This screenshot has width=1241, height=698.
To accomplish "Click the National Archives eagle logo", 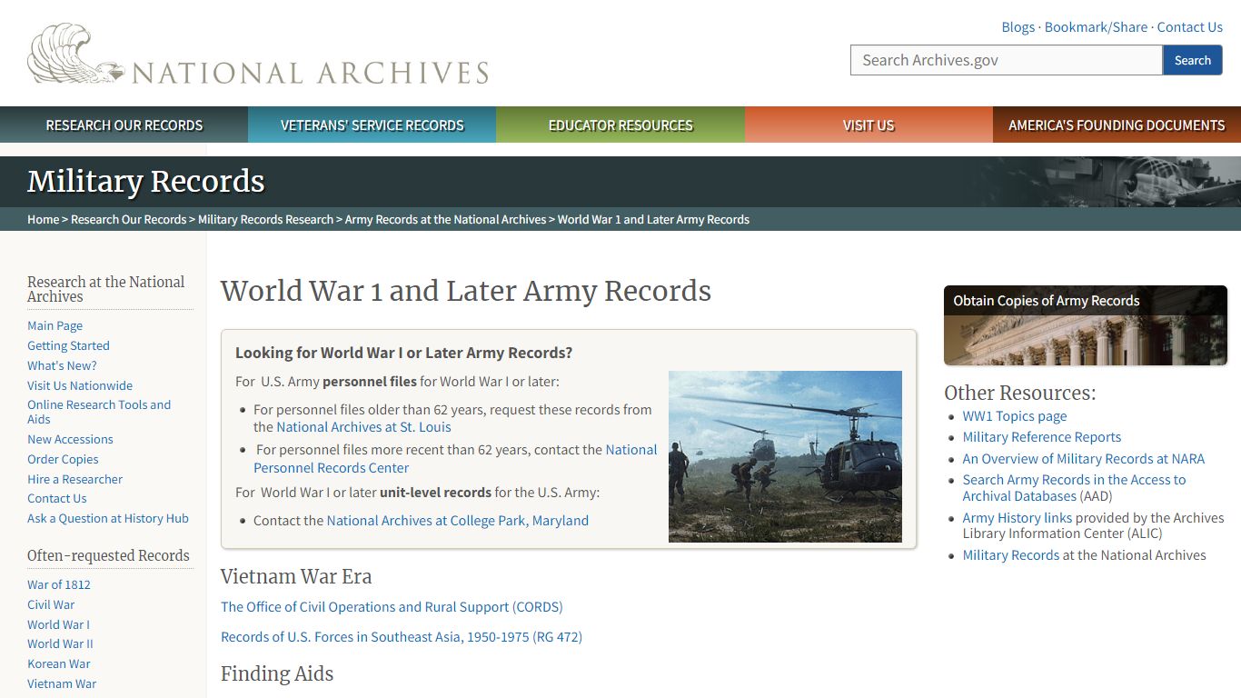I will click(258, 55).
